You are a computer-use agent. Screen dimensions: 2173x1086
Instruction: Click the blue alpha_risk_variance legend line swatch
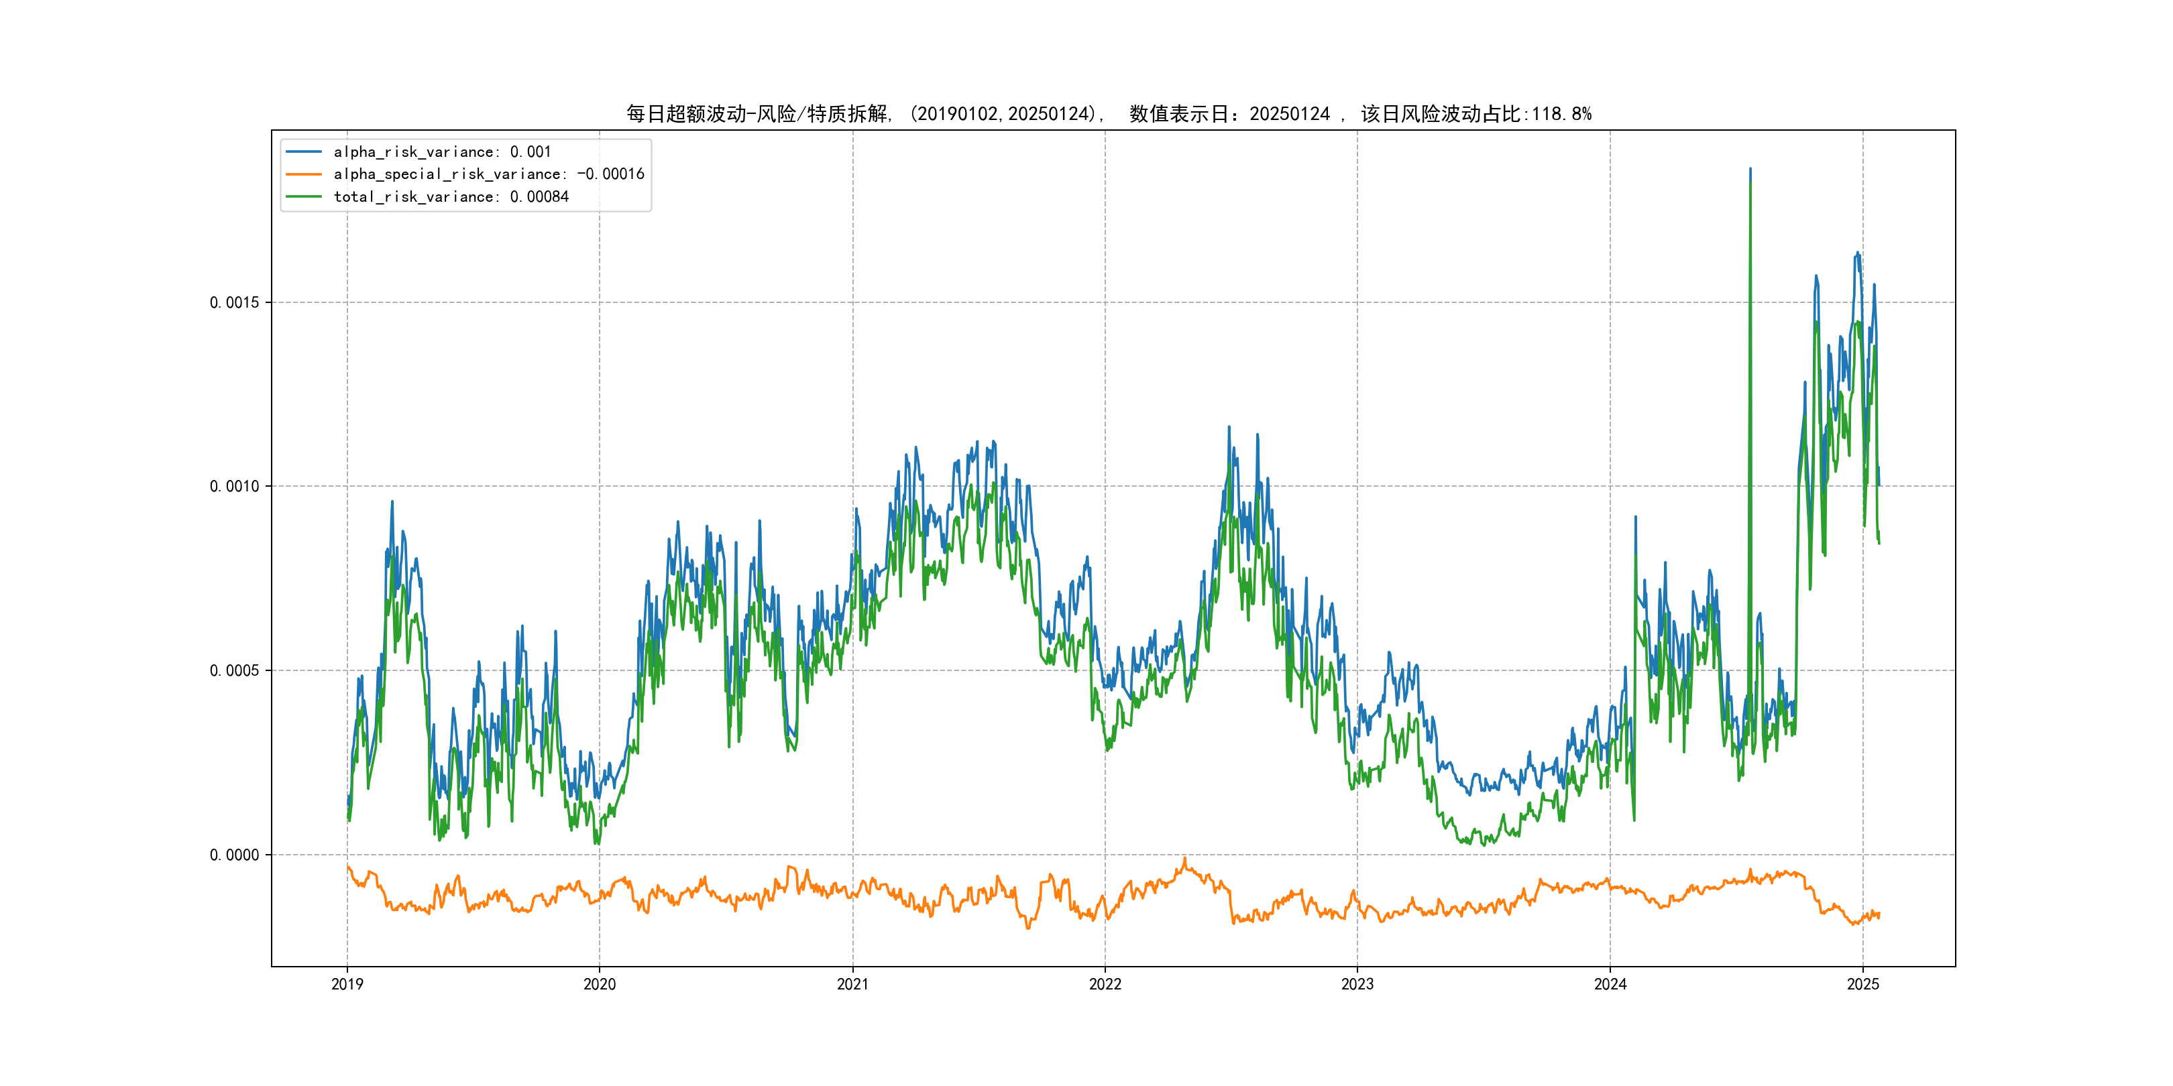tap(304, 152)
